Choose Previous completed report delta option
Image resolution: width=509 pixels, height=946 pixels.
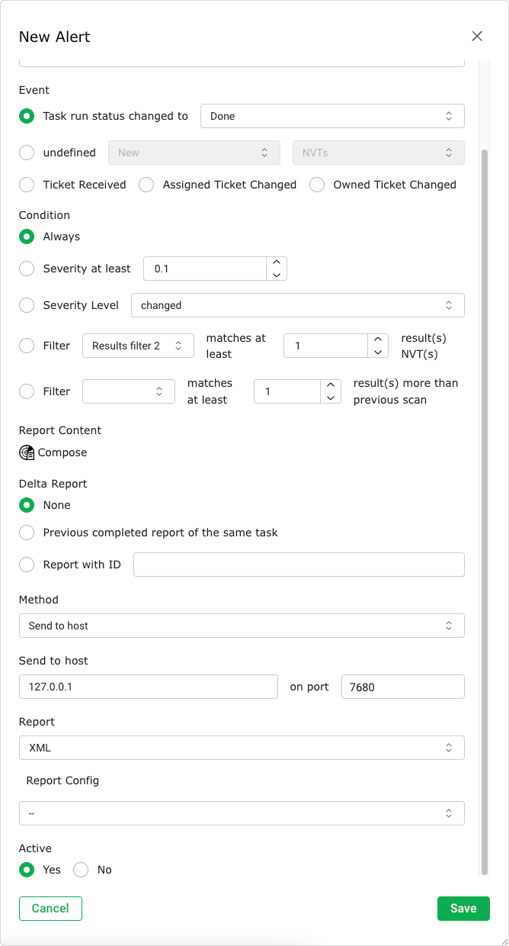[27, 533]
